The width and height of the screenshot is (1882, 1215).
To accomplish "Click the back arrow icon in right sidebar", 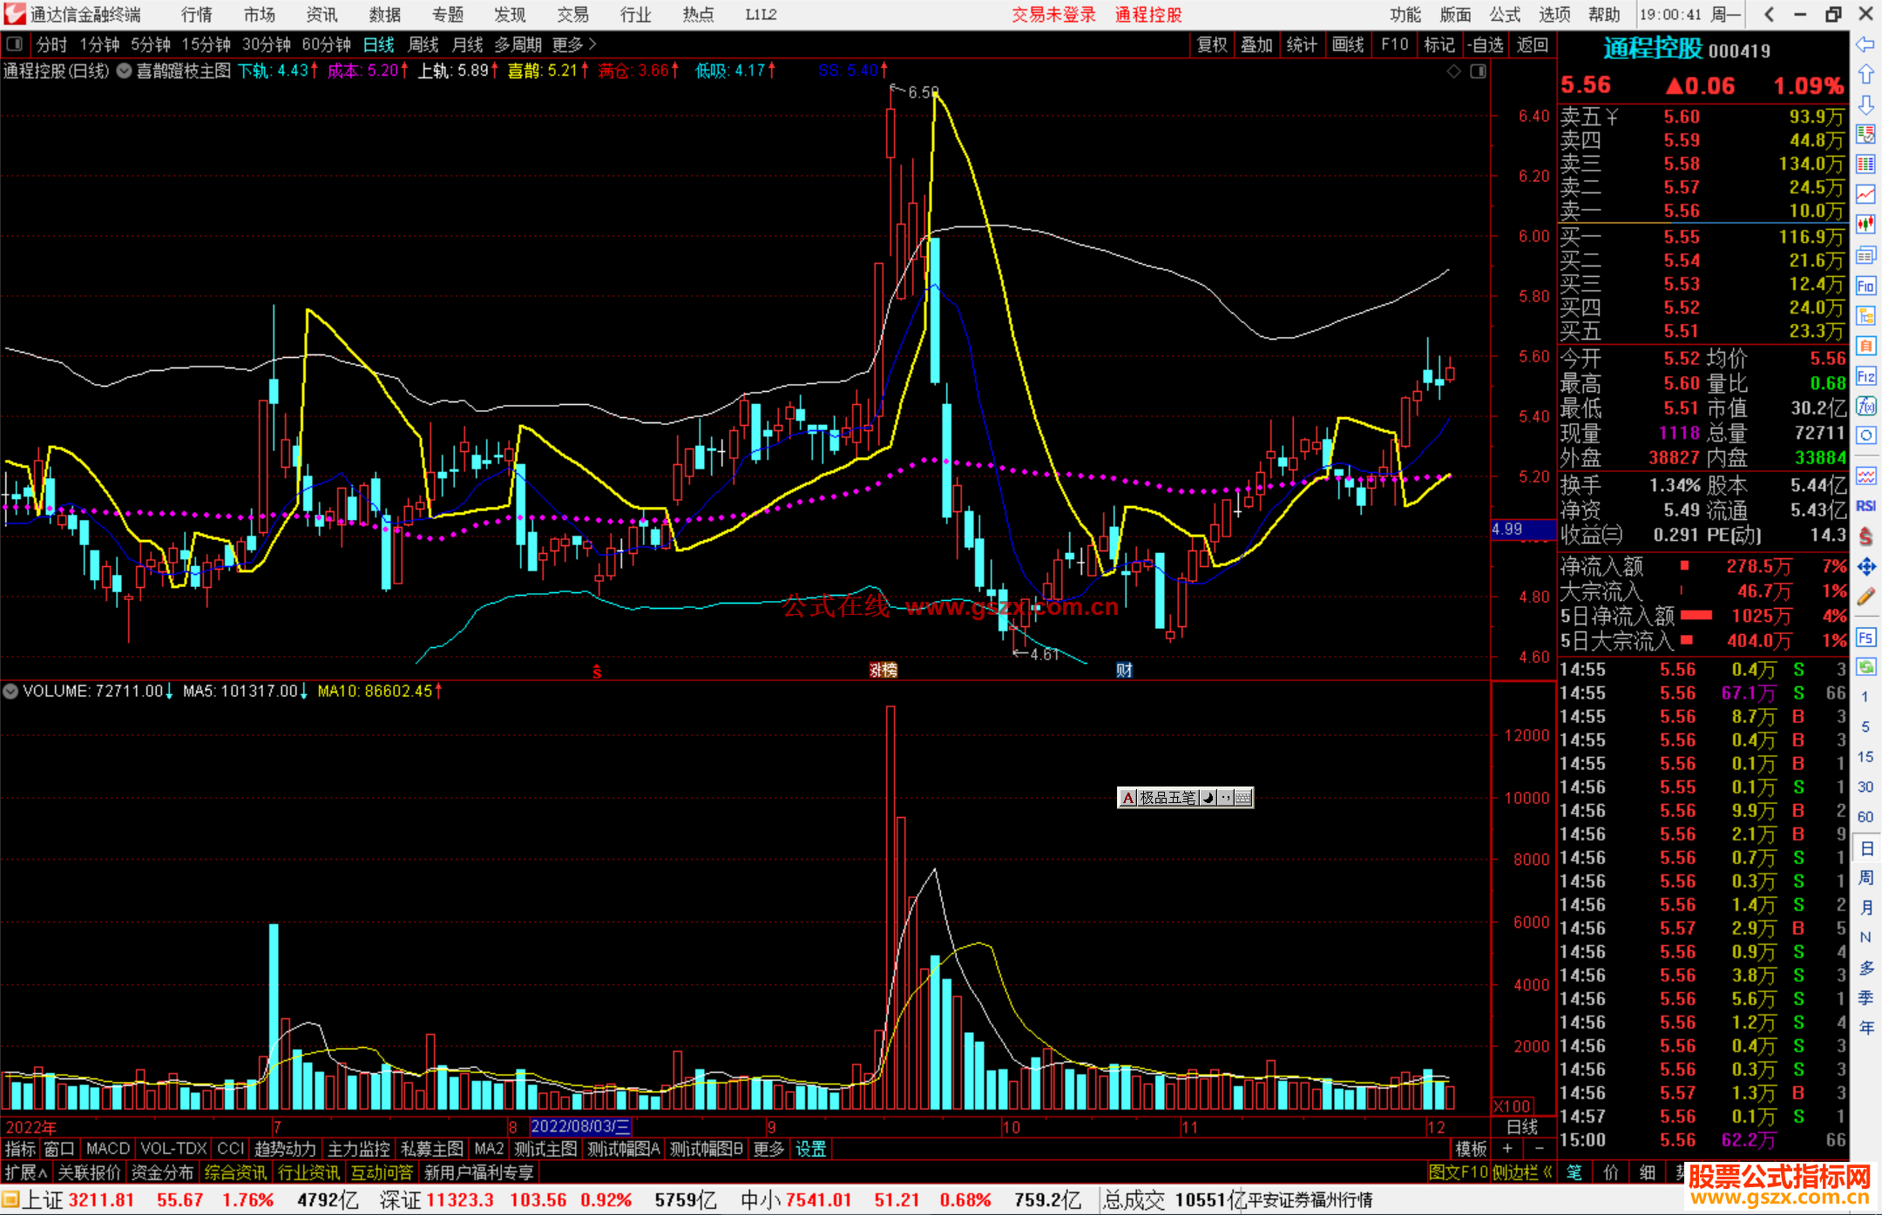I will coord(1865,44).
